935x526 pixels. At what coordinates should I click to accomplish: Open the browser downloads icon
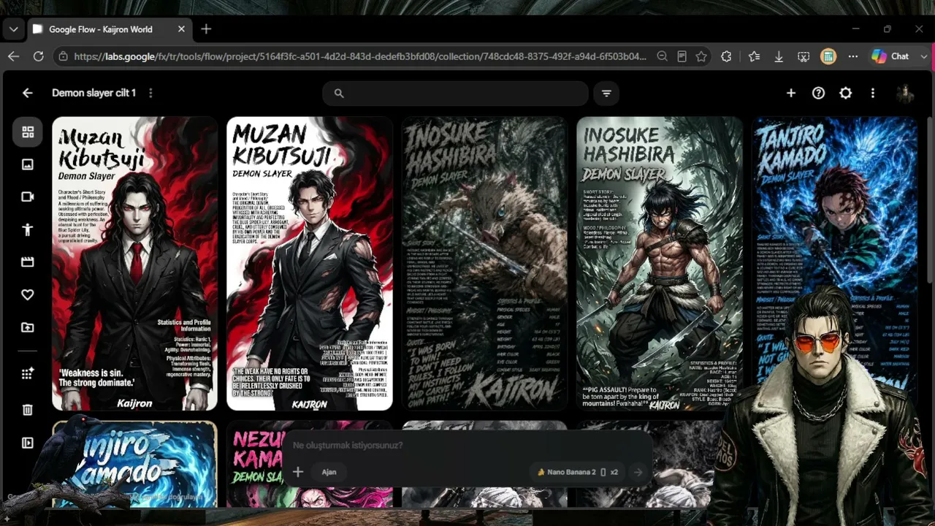(x=779, y=56)
